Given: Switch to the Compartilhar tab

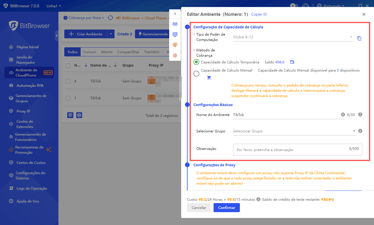Looking at the screenshot, I should [x=128, y=52].
